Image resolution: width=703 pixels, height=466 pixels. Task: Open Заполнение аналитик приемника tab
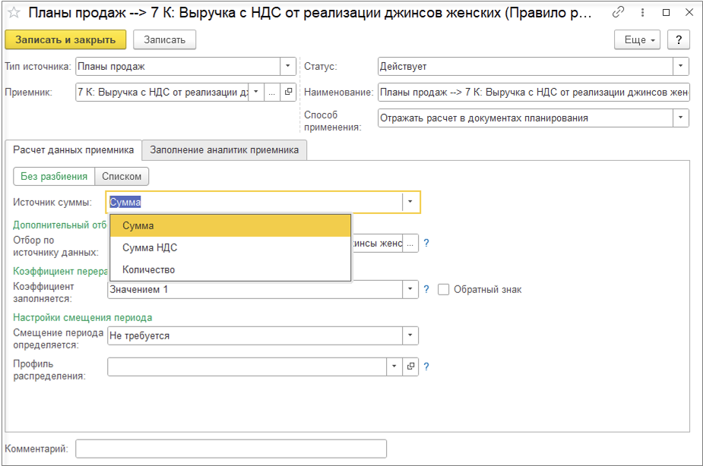224,150
